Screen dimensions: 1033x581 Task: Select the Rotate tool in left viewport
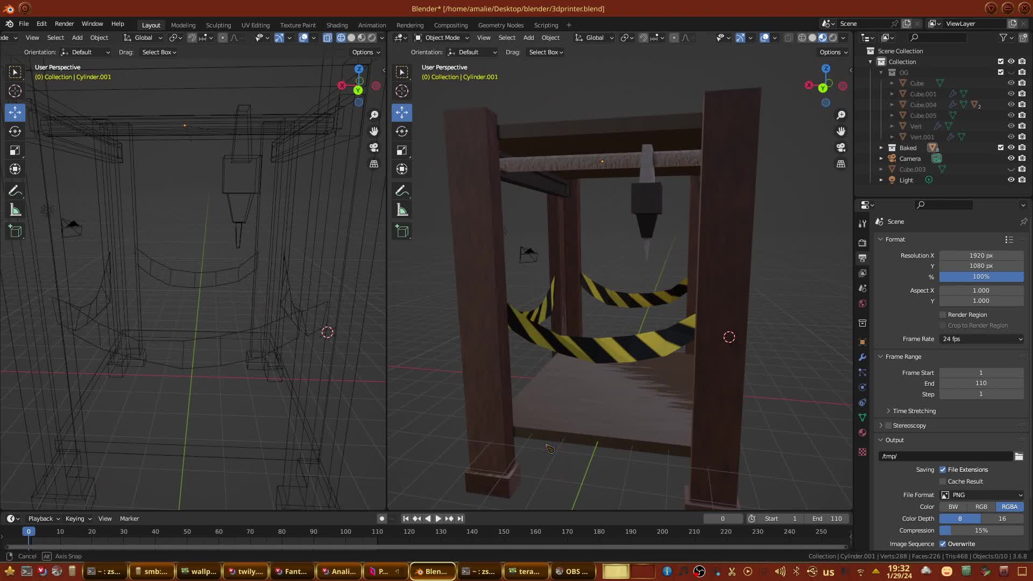coord(15,131)
